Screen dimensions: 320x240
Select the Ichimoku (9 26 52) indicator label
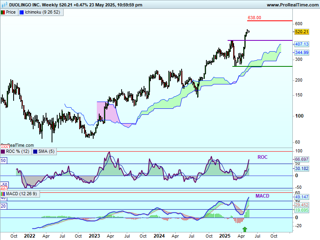coord(42,12)
